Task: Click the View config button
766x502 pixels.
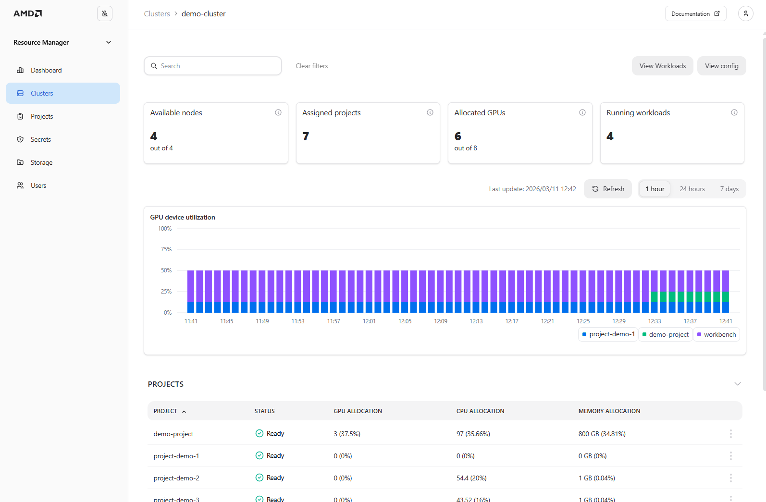Action: tap(721, 66)
